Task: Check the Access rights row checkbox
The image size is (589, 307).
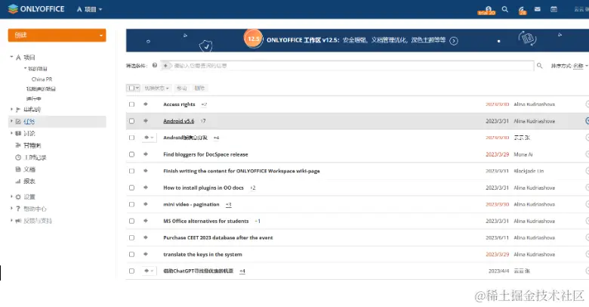Action: pos(131,104)
